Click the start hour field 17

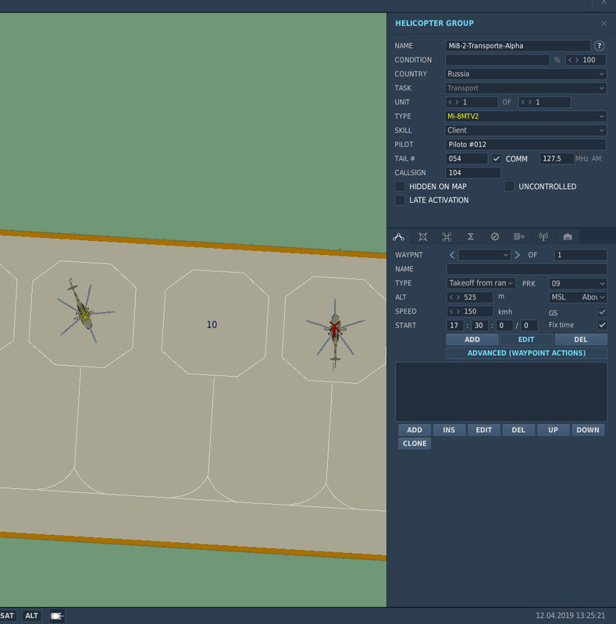pyautogui.click(x=455, y=325)
